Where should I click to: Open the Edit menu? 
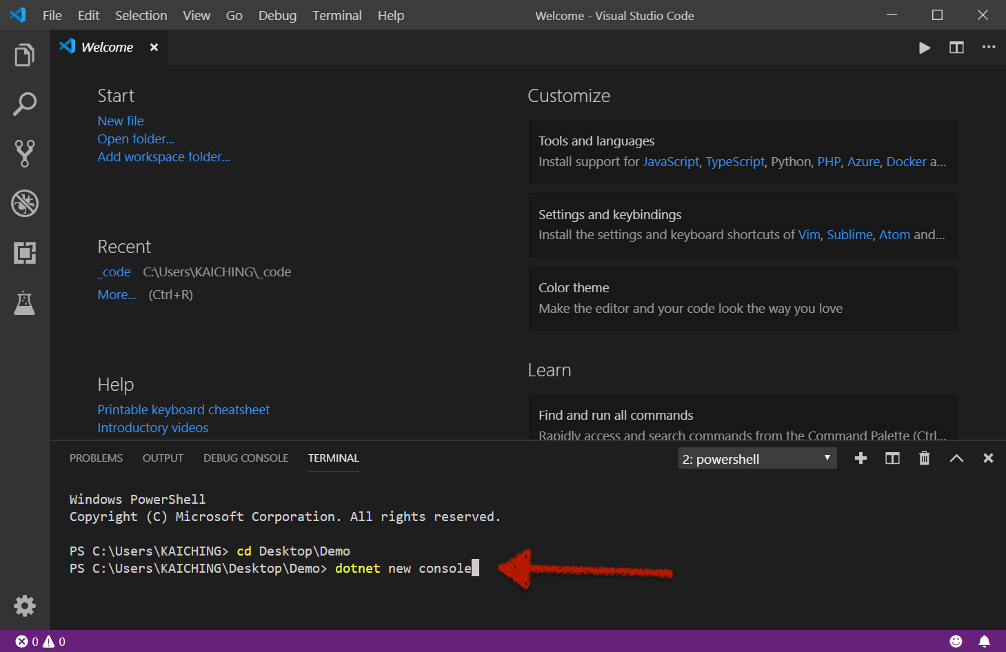point(88,15)
